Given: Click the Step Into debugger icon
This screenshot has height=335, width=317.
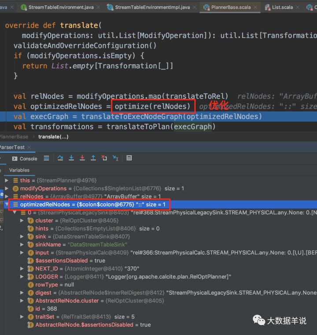Looking at the screenshot, I should 71,158.
